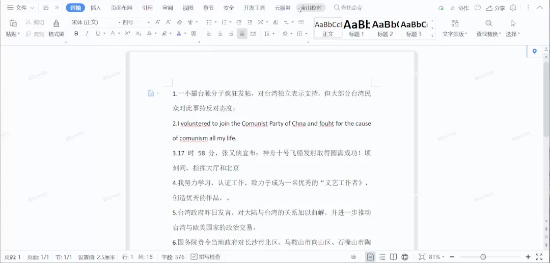Screen dimensions: 550x263
Task: Apply the 标题 1 style
Action: [x=356, y=28]
